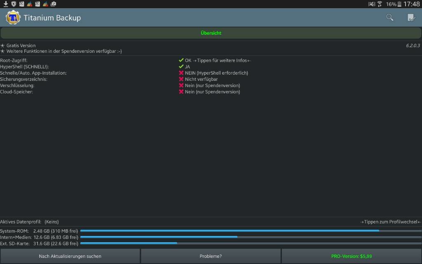This screenshot has width=422, height=264.
Task: Click the red X beside Nicht verfügbar
Action: tap(181, 79)
